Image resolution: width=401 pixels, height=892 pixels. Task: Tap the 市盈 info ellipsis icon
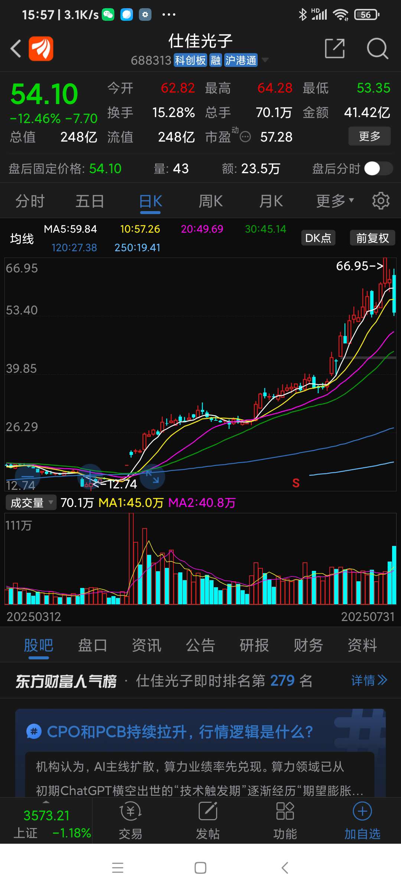(245, 137)
